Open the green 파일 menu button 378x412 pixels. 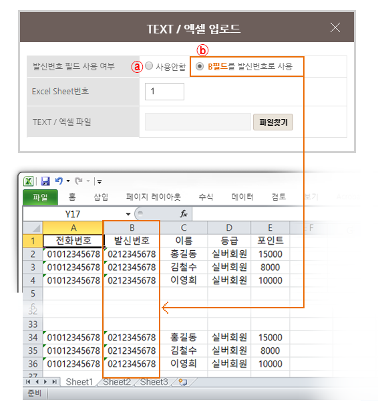pos(40,197)
